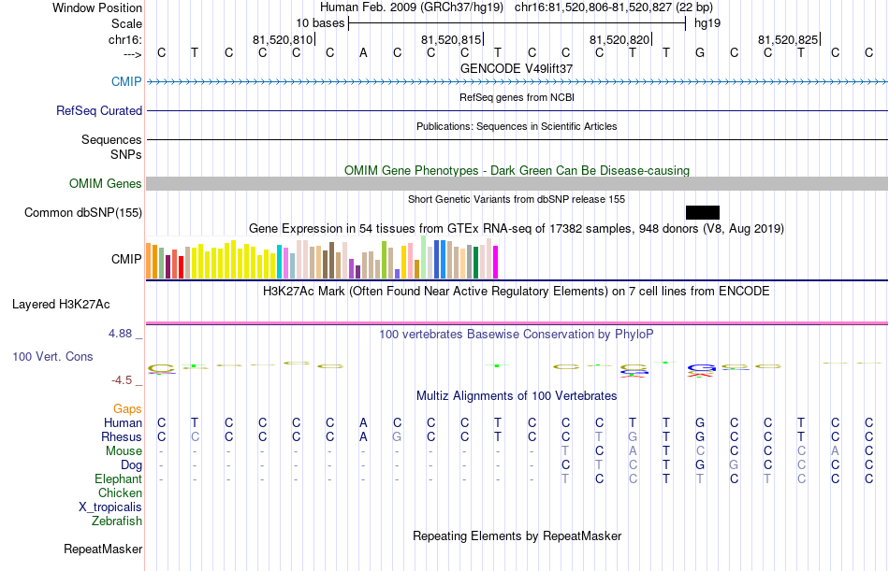889x571 pixels.
Task: Click the OMIM Genes track label
Action: tap(106, 183)
